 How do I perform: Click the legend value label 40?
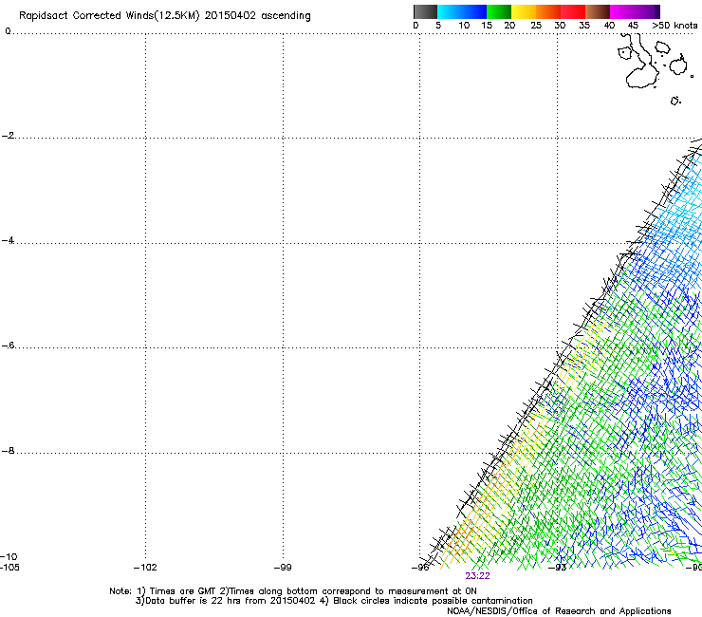pos(609,26)
